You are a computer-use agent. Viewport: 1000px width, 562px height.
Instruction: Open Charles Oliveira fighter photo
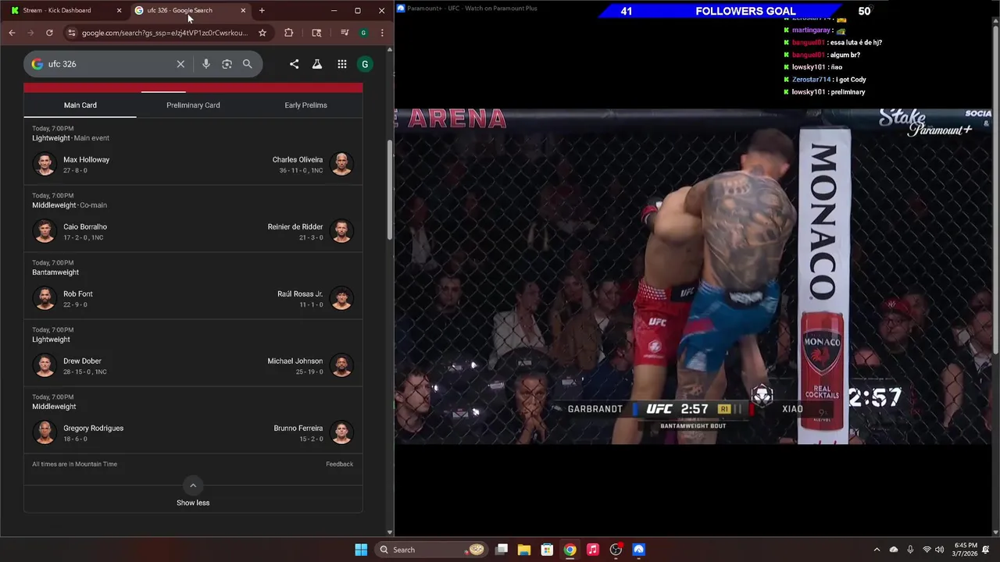341,164
